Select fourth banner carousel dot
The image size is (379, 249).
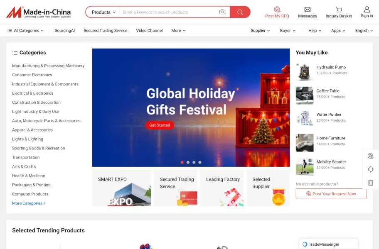200,162
